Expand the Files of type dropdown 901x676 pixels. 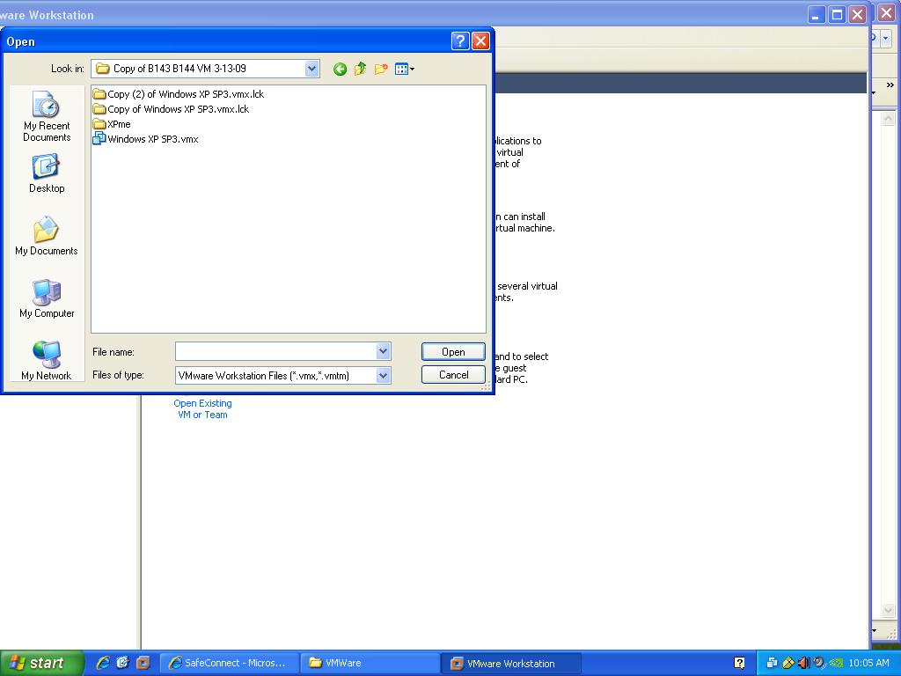click(x=384, y=375)
